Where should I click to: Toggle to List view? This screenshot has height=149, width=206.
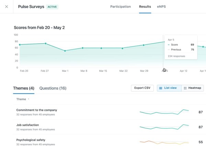click(x=169, y=88)
